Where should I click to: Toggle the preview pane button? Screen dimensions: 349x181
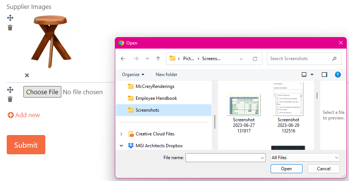point(324,75)
